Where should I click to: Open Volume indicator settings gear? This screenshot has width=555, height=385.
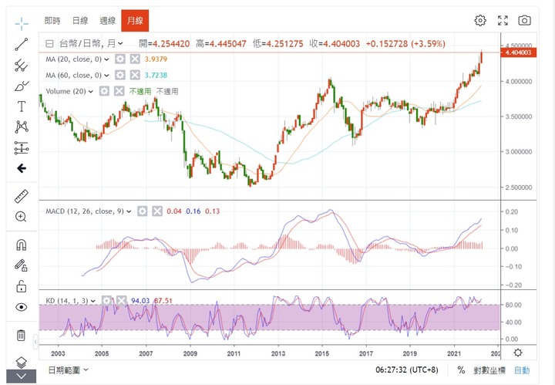(104, 91)
